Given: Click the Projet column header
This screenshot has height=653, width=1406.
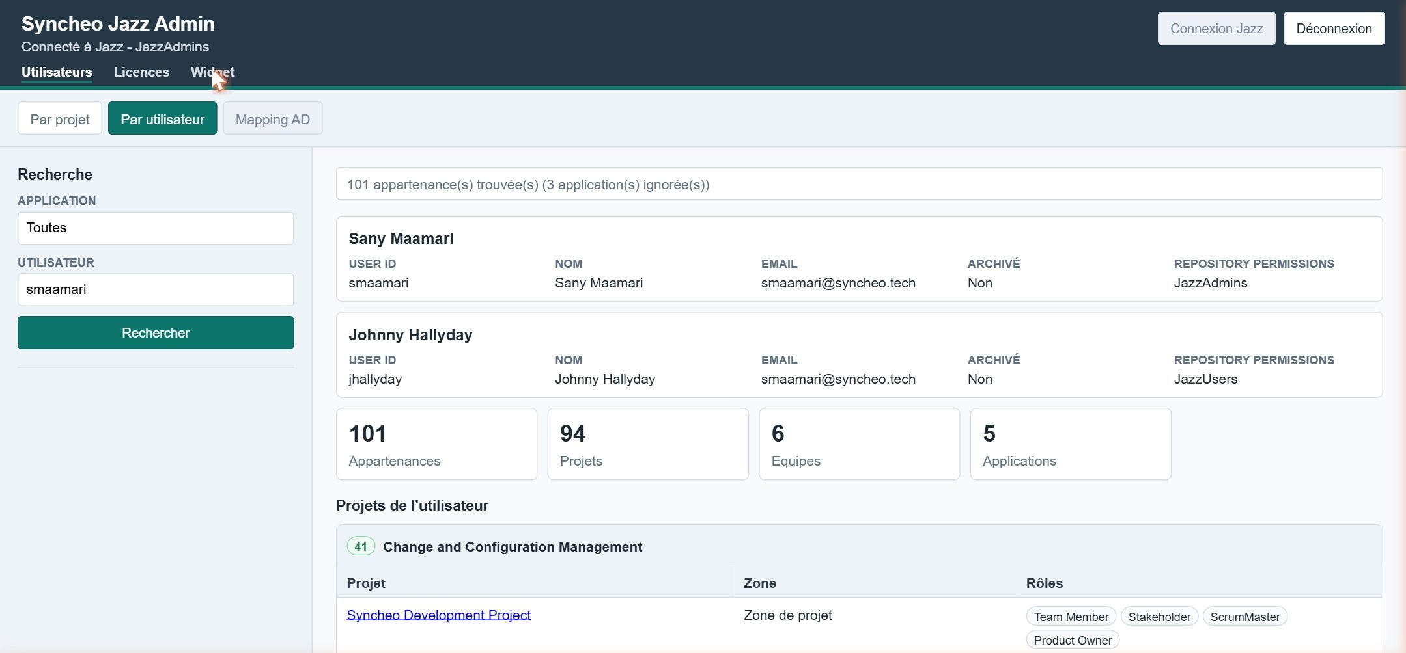Looking at the screenshot, I should (x=366, y=583).
